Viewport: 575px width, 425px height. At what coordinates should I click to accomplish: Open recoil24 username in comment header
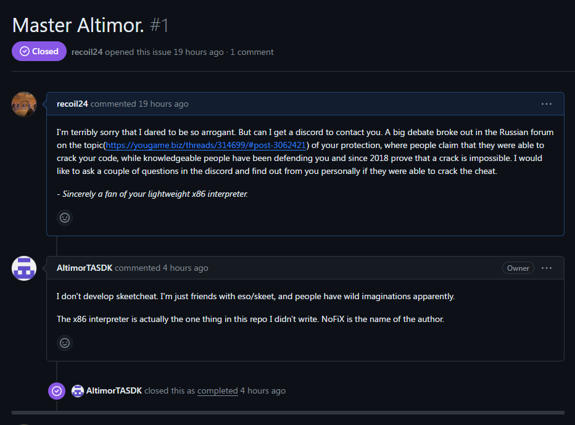(x=72, y=104)
